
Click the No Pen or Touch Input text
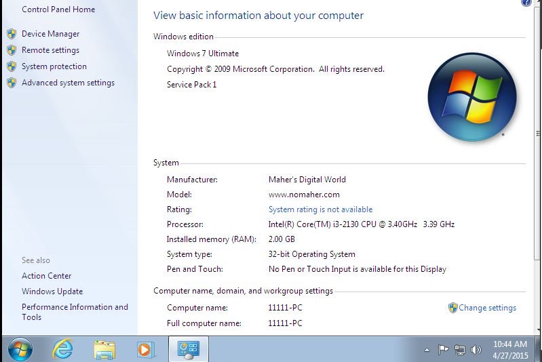click(357, 269)
